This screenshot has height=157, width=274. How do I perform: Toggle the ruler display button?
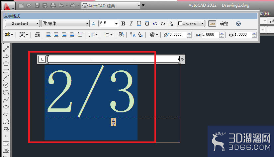pos(212,23)
